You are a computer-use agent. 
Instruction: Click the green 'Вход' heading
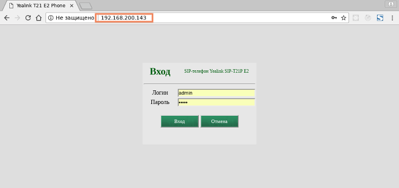click(x=160, y=72)
